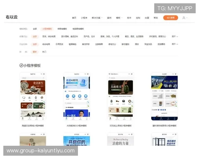Filter category by 旅游票务
This screenshot has width=199, height=159.
[161, 44]
